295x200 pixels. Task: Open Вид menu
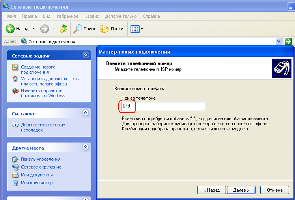(x=47, y=16)
